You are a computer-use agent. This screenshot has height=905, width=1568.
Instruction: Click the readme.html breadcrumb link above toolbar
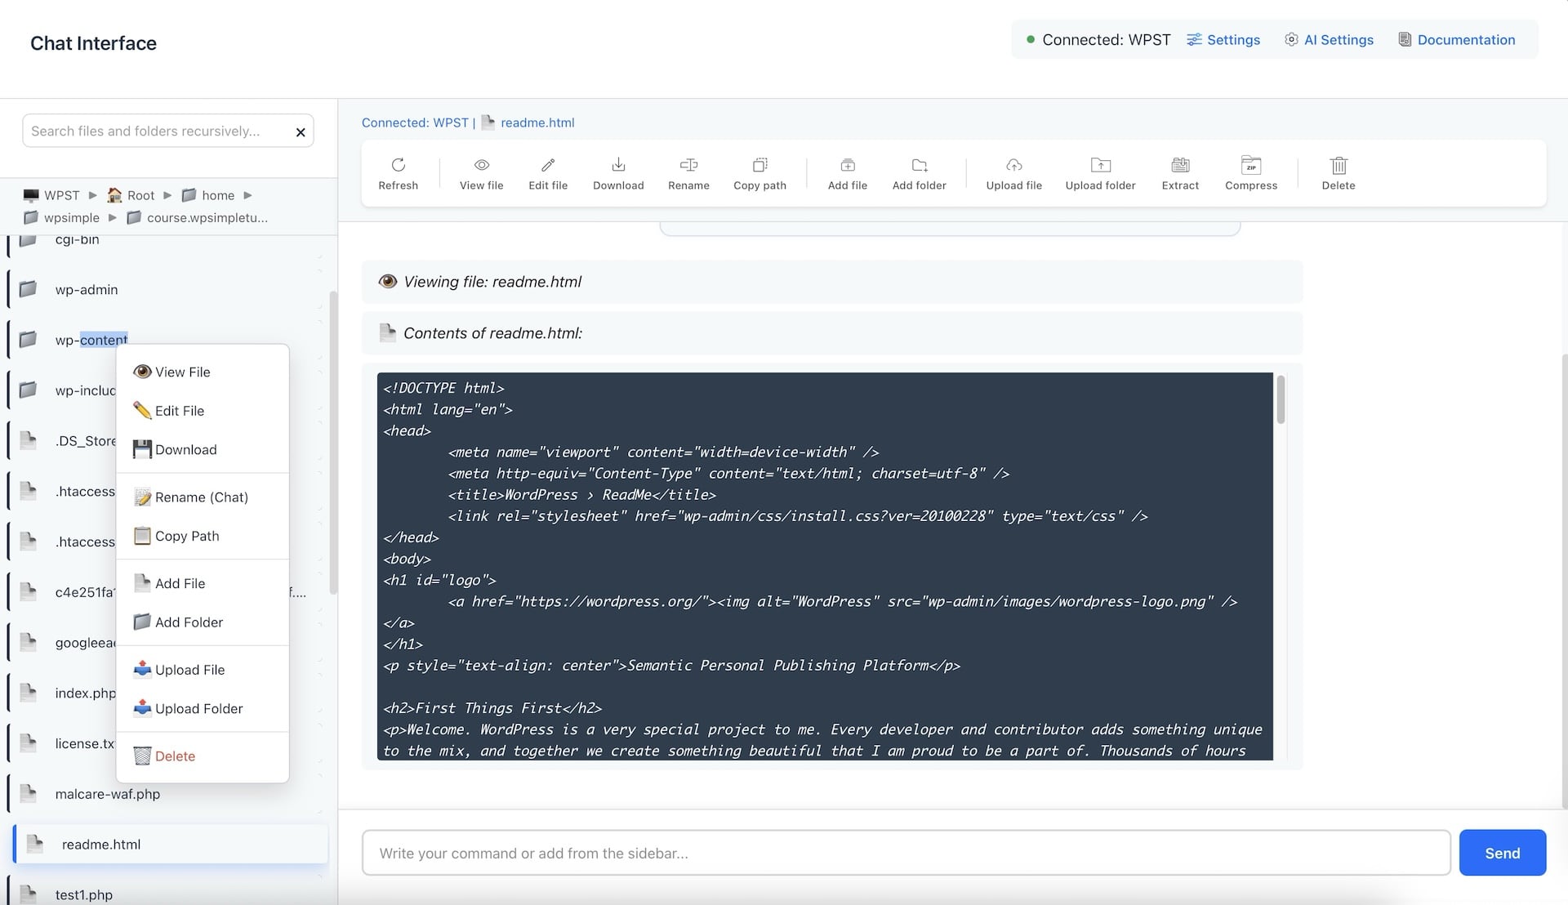[537, 123]
